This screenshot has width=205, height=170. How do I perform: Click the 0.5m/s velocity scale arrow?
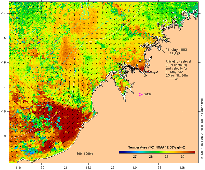click(x=173, y=79)
